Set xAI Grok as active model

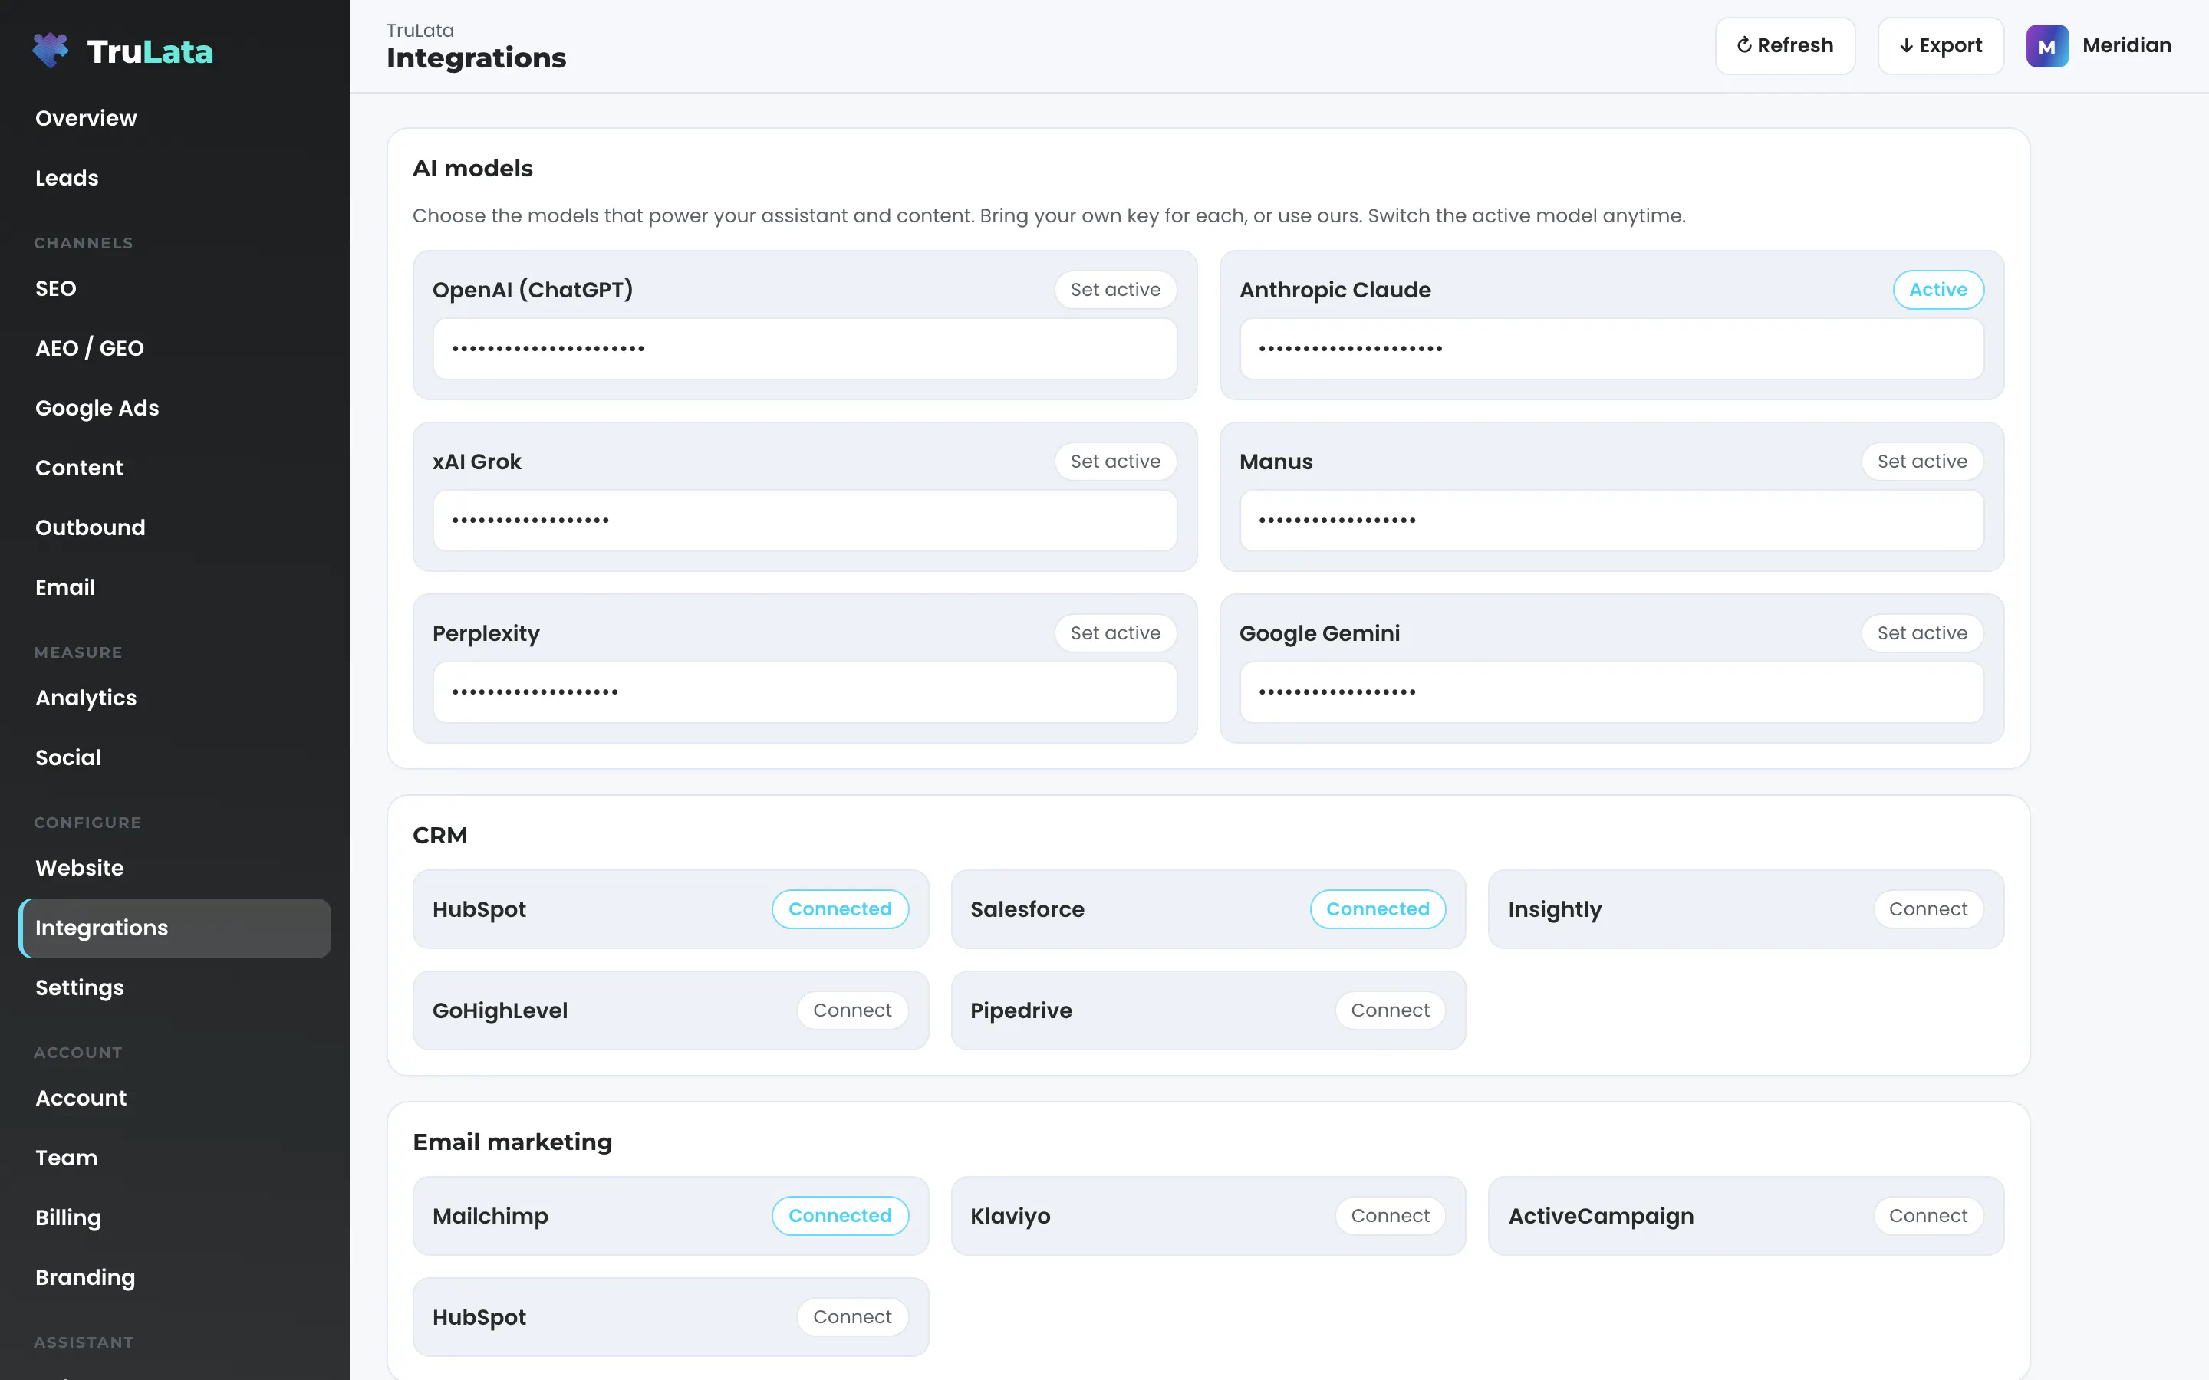click(x=1114, y=461)
